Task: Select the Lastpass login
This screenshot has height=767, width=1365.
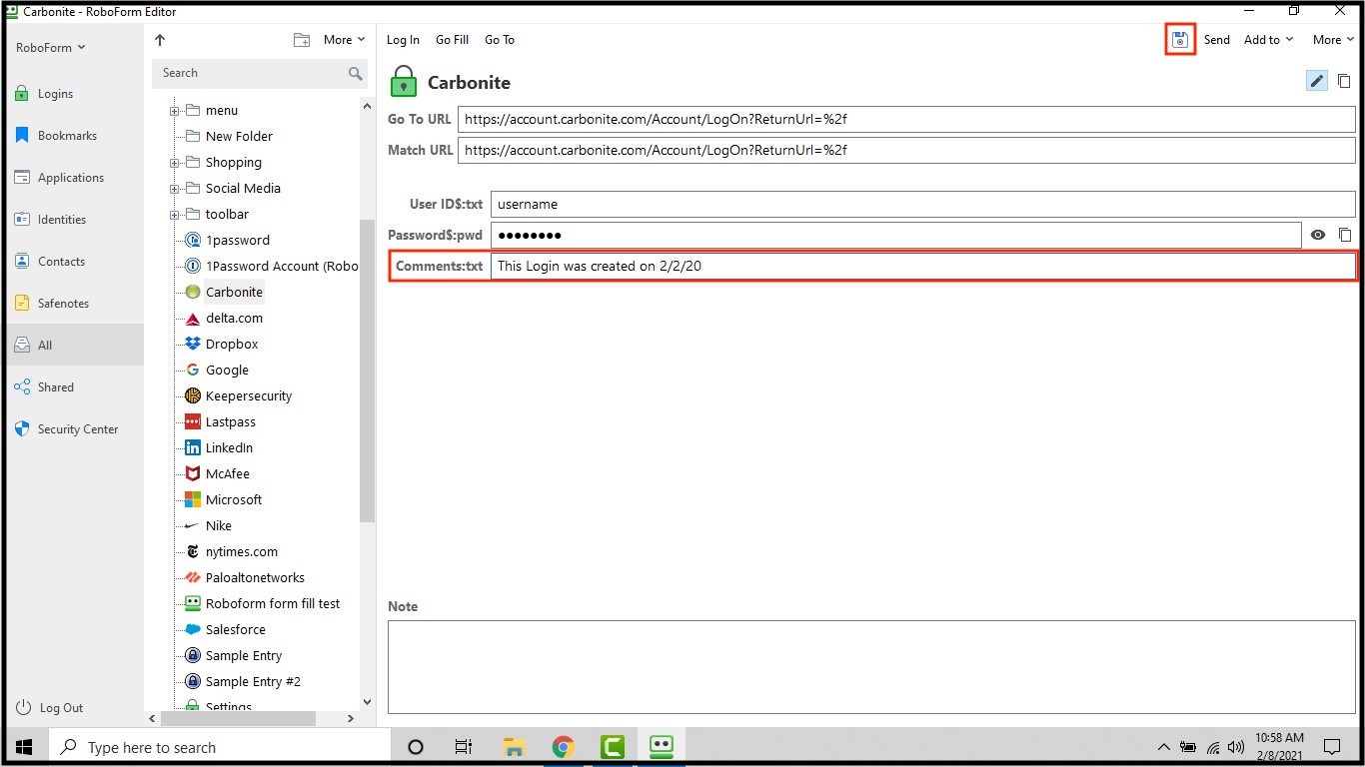Action: click(231, 422)
